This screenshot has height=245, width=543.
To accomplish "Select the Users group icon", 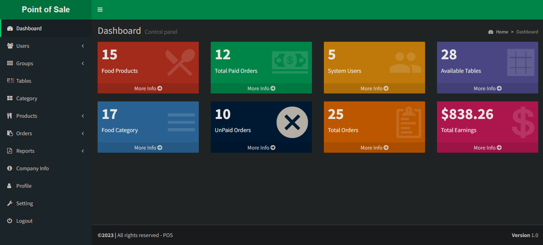I will [10, 46].
